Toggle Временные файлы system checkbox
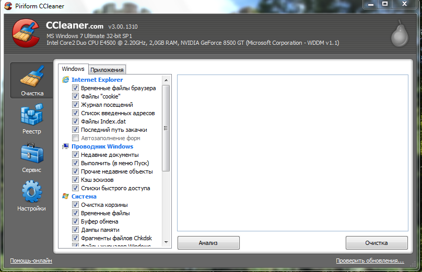 76,213
